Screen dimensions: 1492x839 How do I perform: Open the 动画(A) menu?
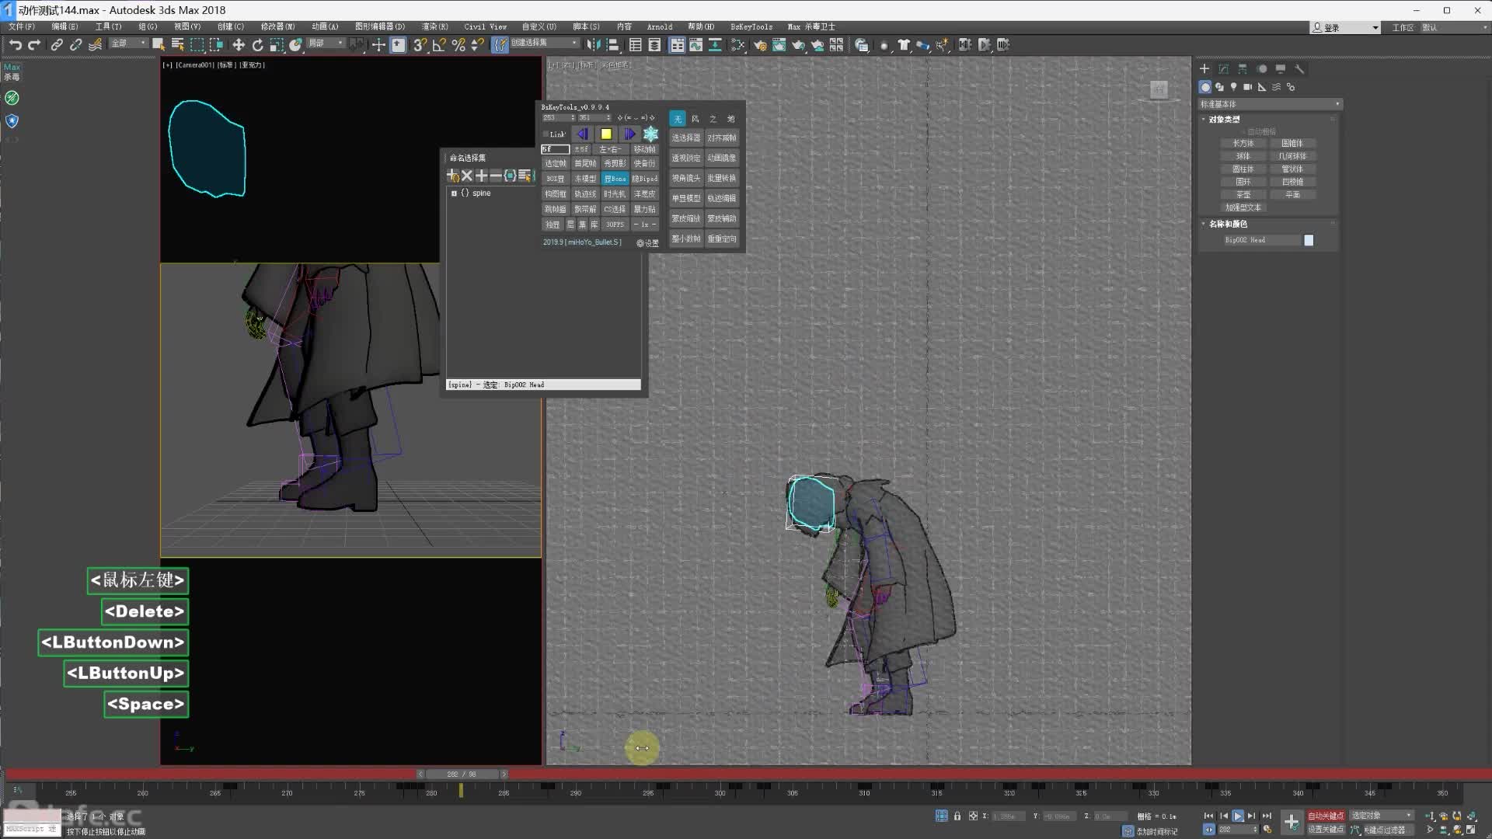[324, 26]
